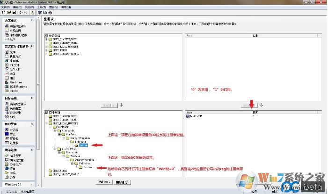Click the down arrow beside the right disabled add-value button
This screenshot has width=328, height=194.
(x=261, y=105)
